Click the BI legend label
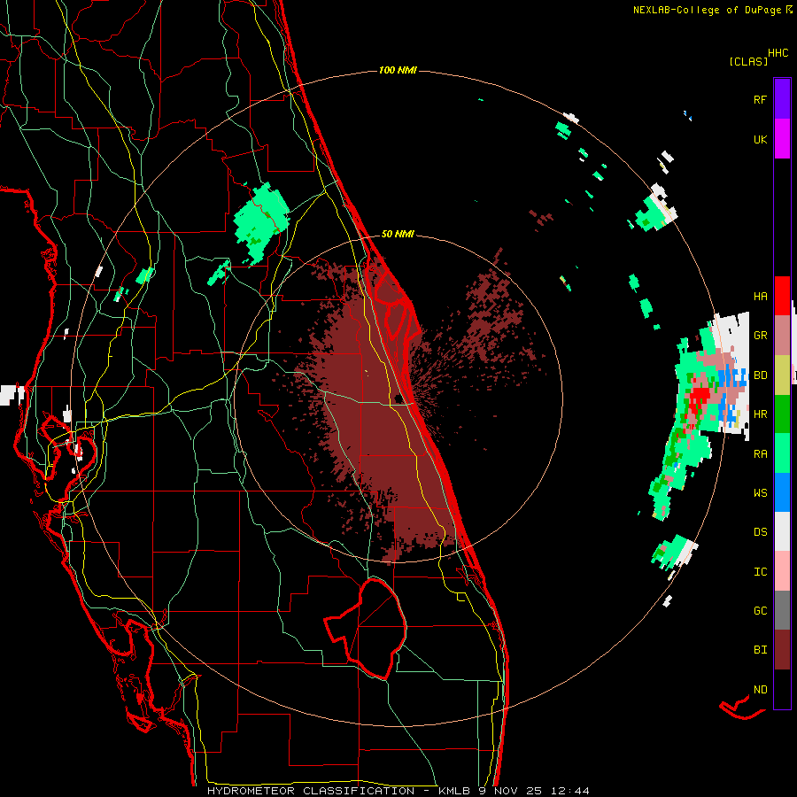 (x=760, y=650)
